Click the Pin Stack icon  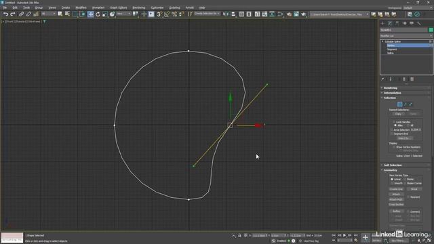383,79
